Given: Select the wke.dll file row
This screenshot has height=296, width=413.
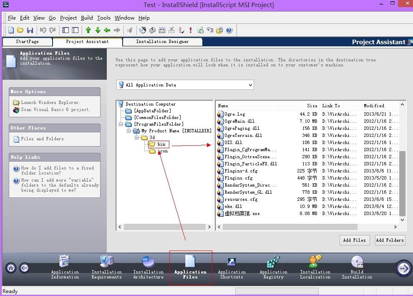Looking at the screenshot, I should point(307,207).
